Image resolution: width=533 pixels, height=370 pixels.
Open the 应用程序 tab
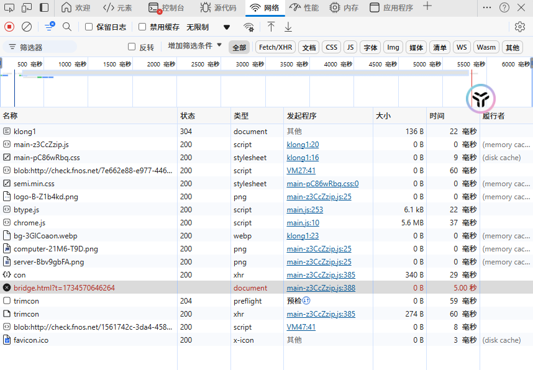tap(391, 7)
